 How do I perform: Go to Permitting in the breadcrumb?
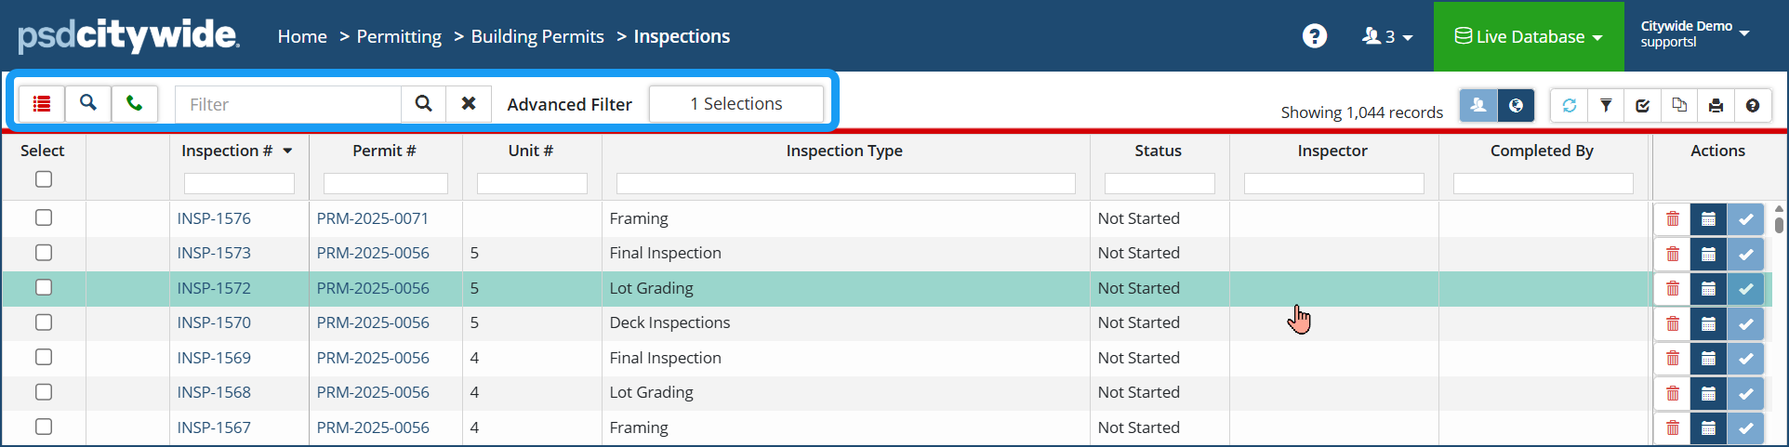coord(399,36)
